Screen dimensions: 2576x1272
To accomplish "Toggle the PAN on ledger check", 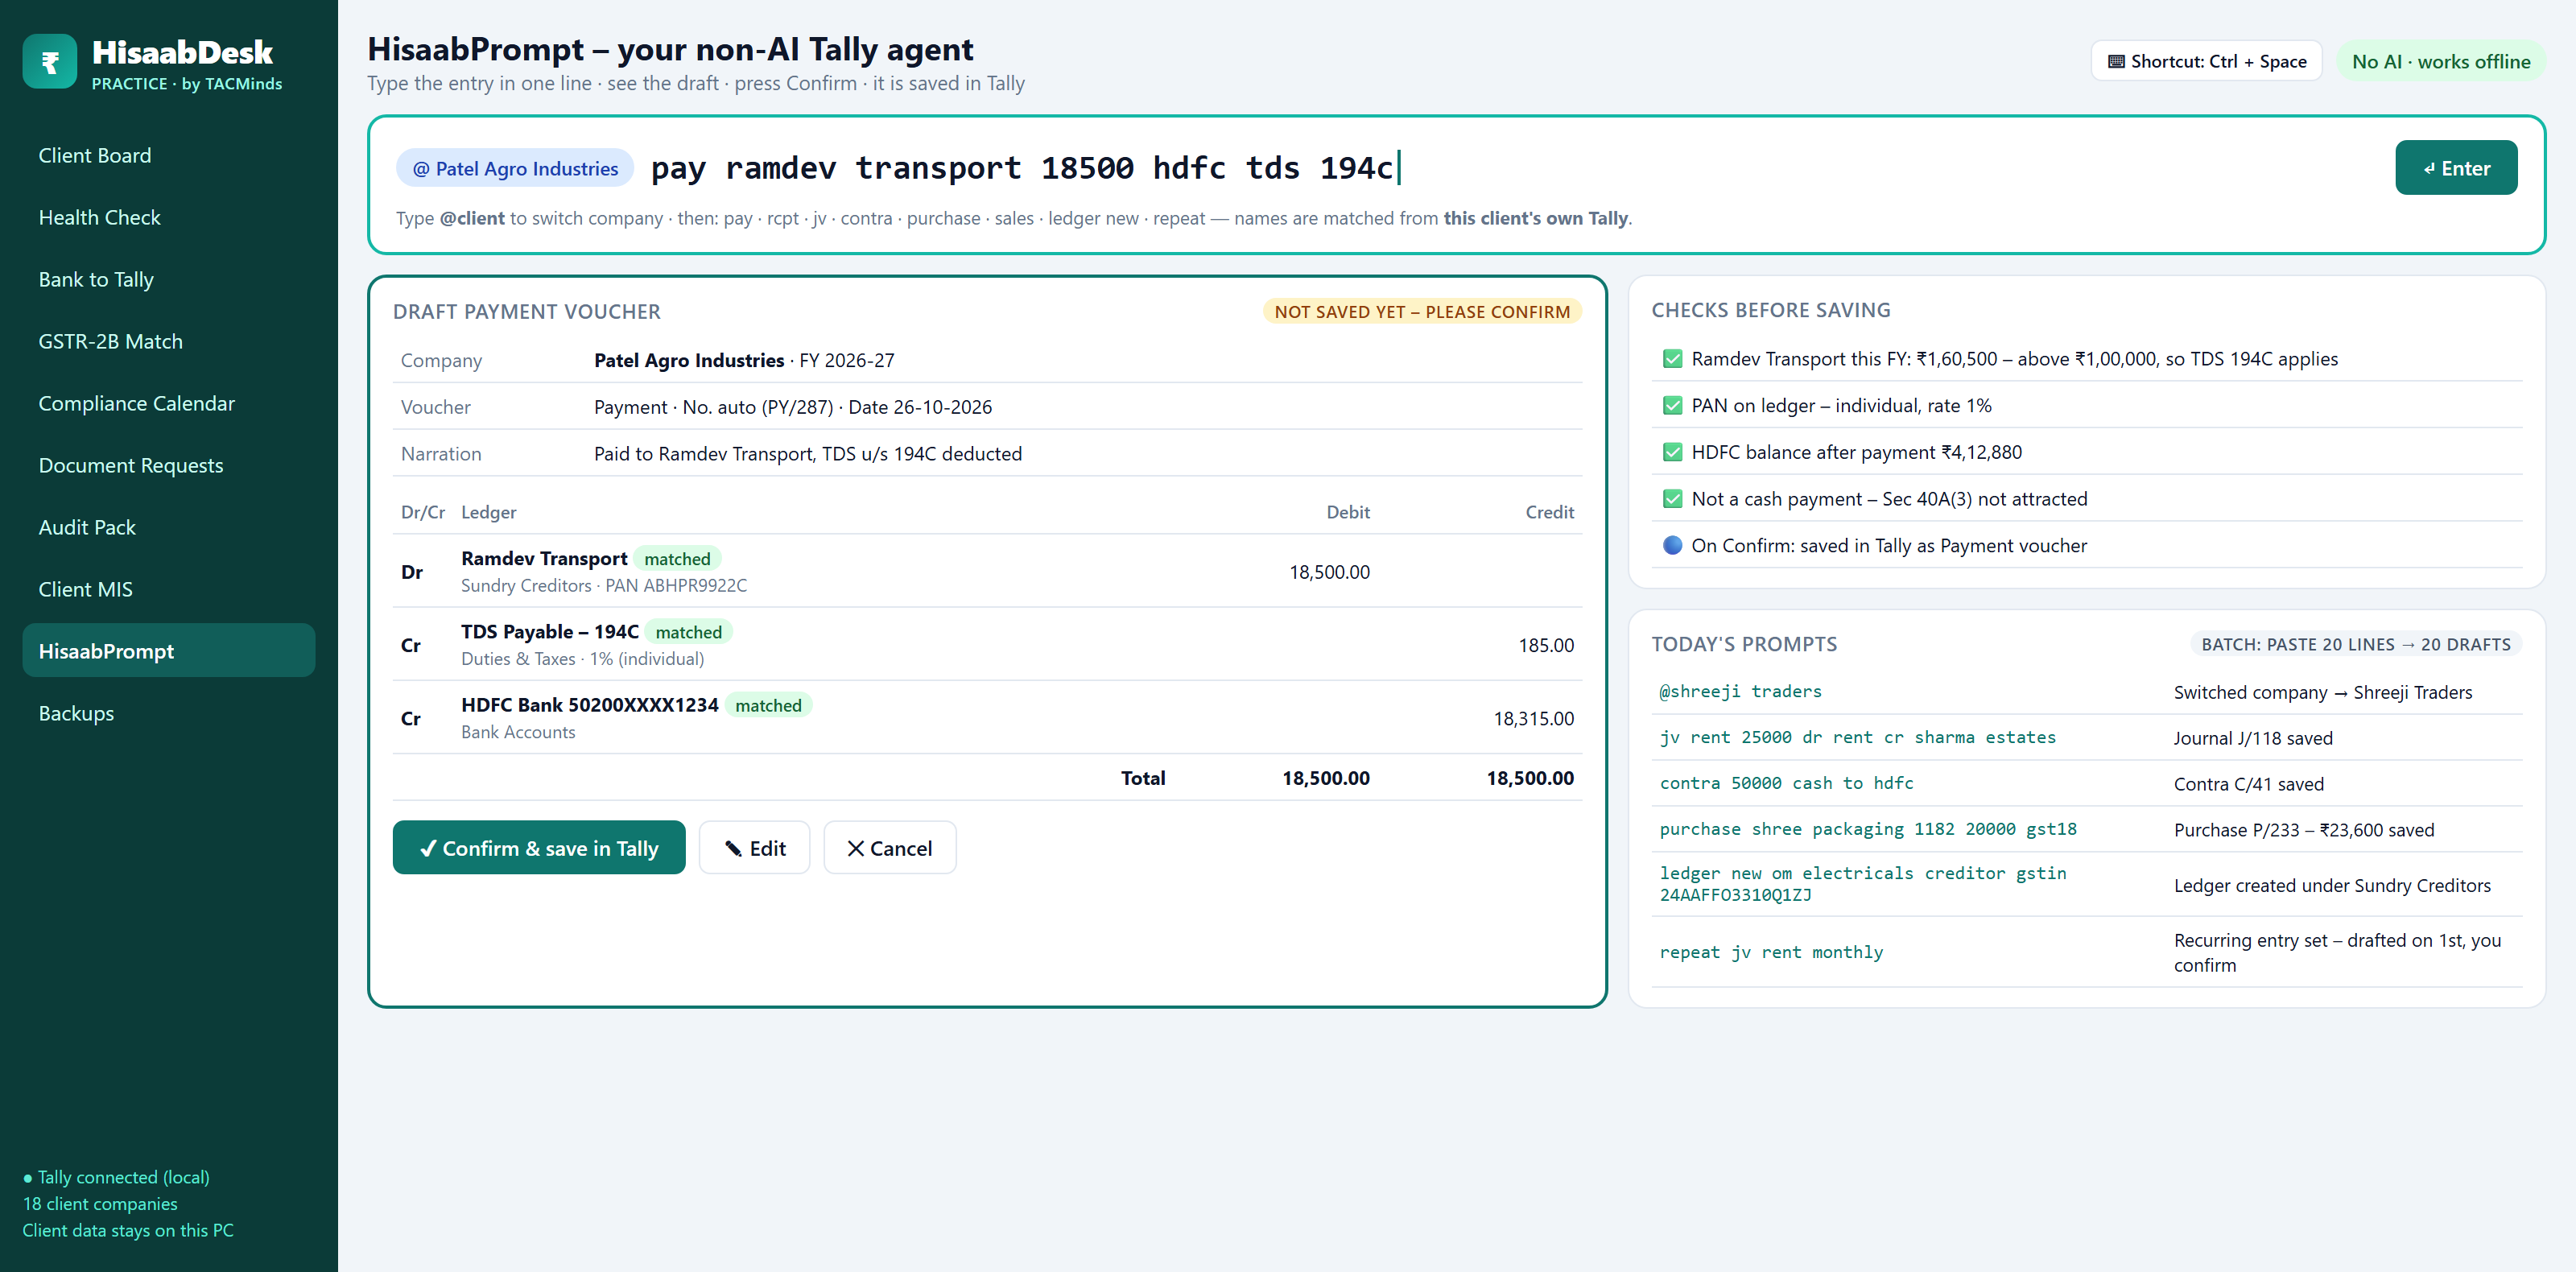I will (x=1672, y=405).
